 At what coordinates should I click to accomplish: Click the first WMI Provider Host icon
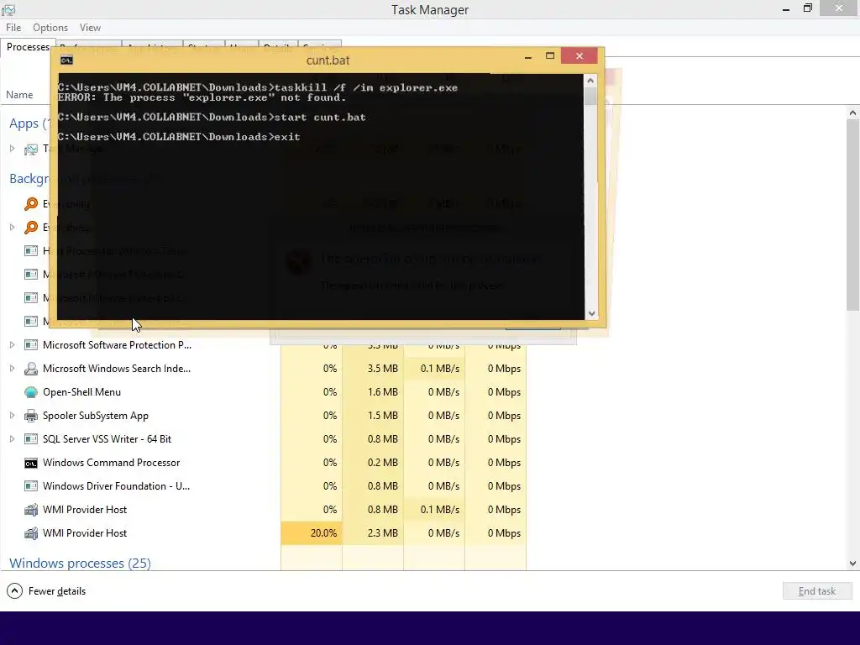click(31, 510)
